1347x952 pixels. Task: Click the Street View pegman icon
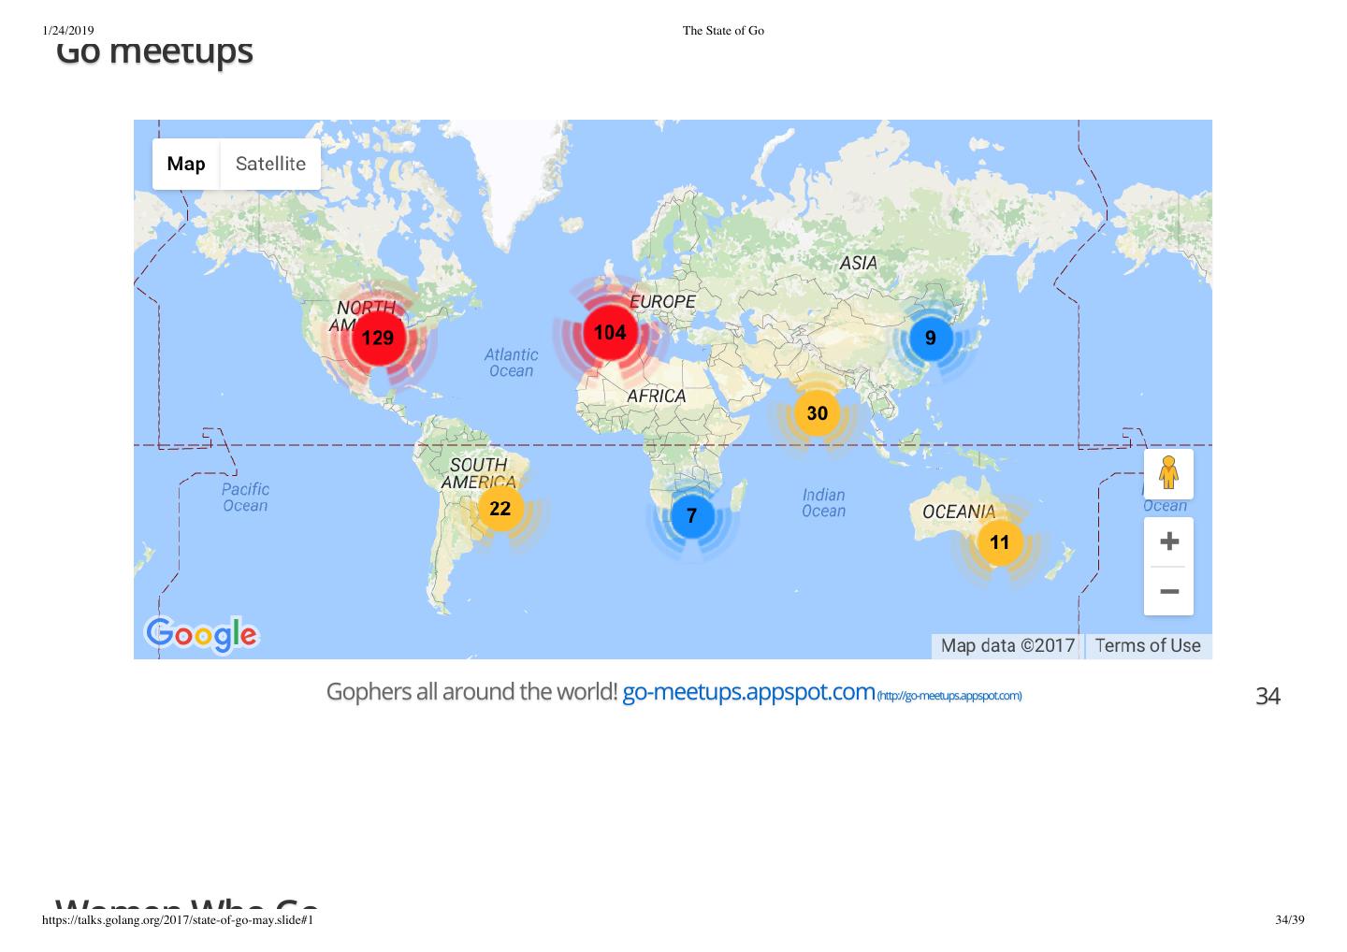[1168, 473]
